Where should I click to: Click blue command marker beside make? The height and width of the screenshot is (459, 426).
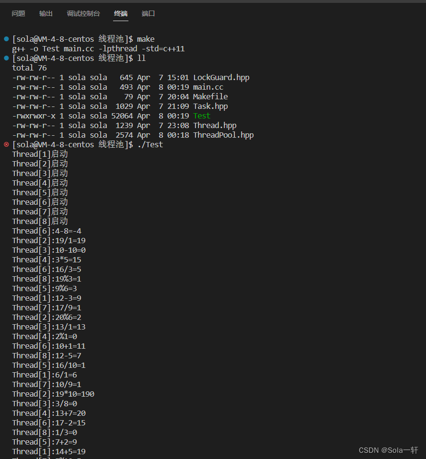click(x=6, y=39)
